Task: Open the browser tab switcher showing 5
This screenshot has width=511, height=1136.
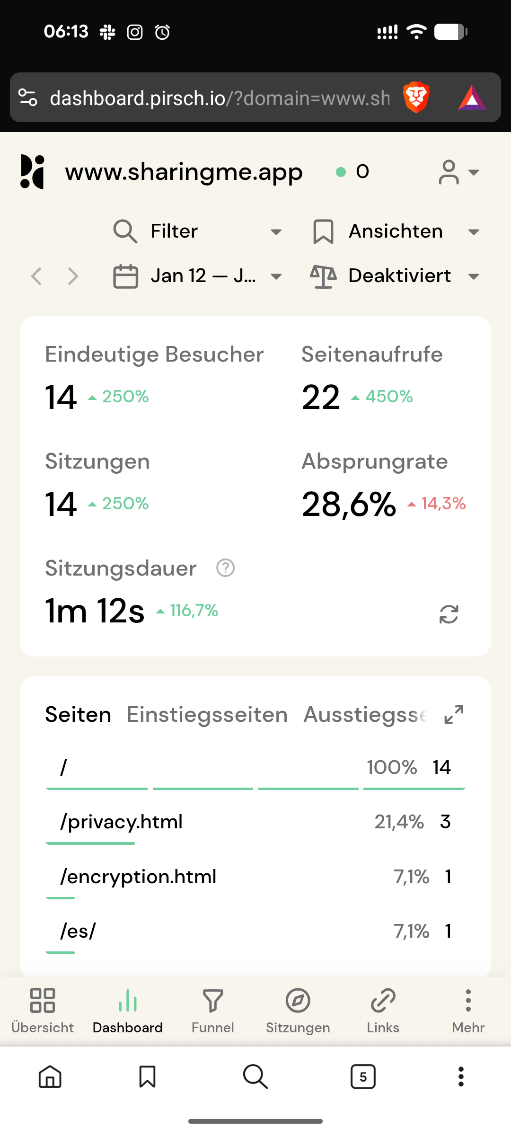Action: 363,1077
